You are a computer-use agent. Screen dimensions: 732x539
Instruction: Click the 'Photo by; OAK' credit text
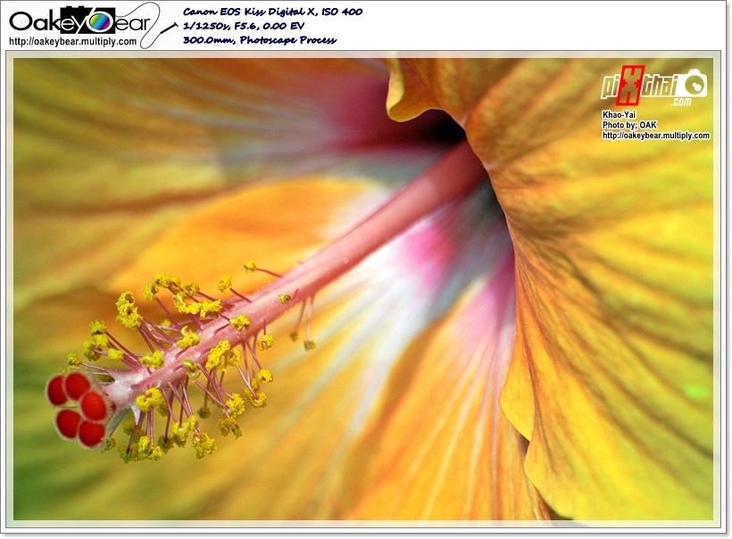pyautogui.click(x=629, y=125)
